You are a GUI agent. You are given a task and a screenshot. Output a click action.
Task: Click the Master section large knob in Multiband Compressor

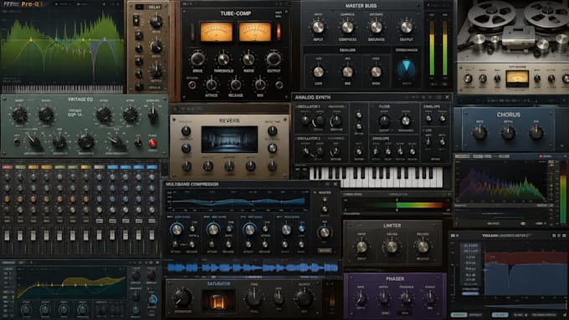pos(325,232)
